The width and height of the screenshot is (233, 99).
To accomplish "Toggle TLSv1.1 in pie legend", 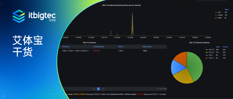I will click(x=211, y=58).
